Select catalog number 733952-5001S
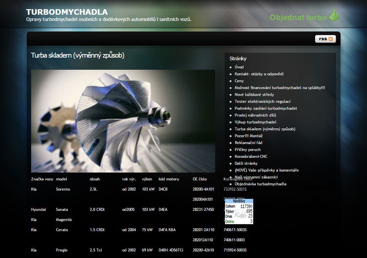The height and width of the screenshot is (258, 367). [235, 189]
